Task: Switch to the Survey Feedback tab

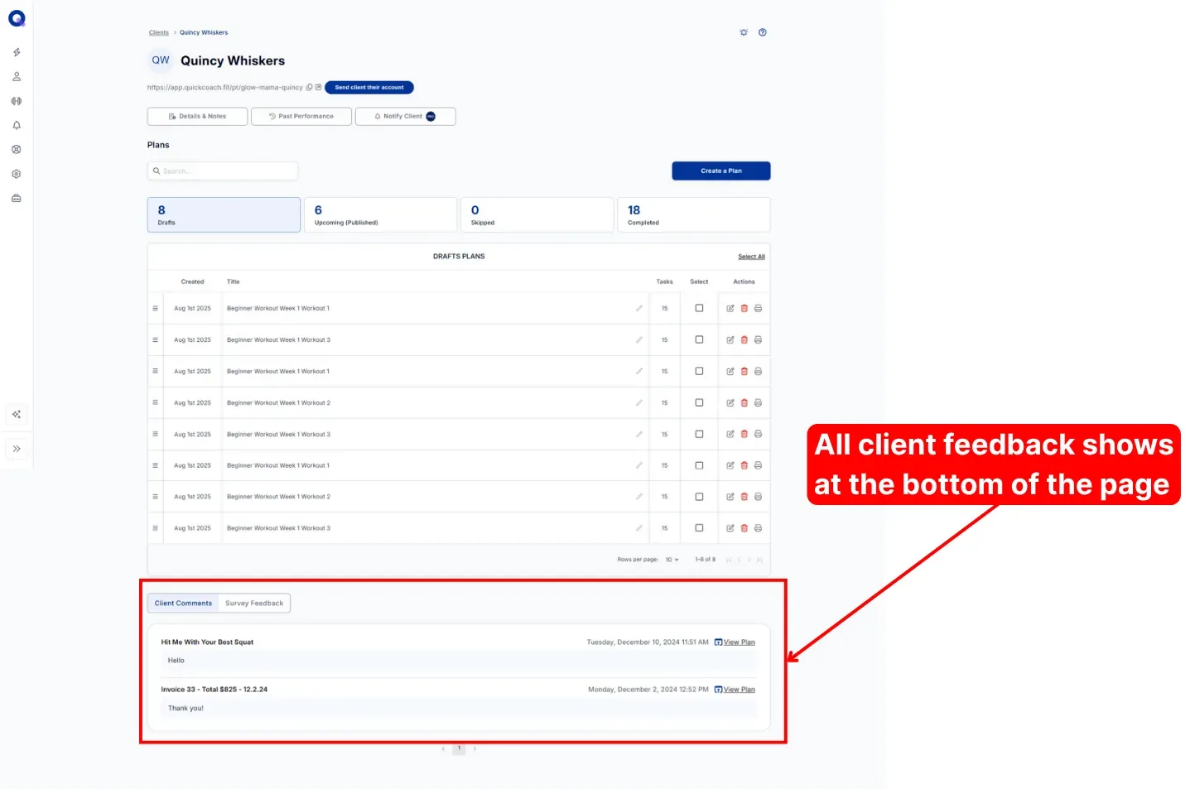Action: [254, 604]
